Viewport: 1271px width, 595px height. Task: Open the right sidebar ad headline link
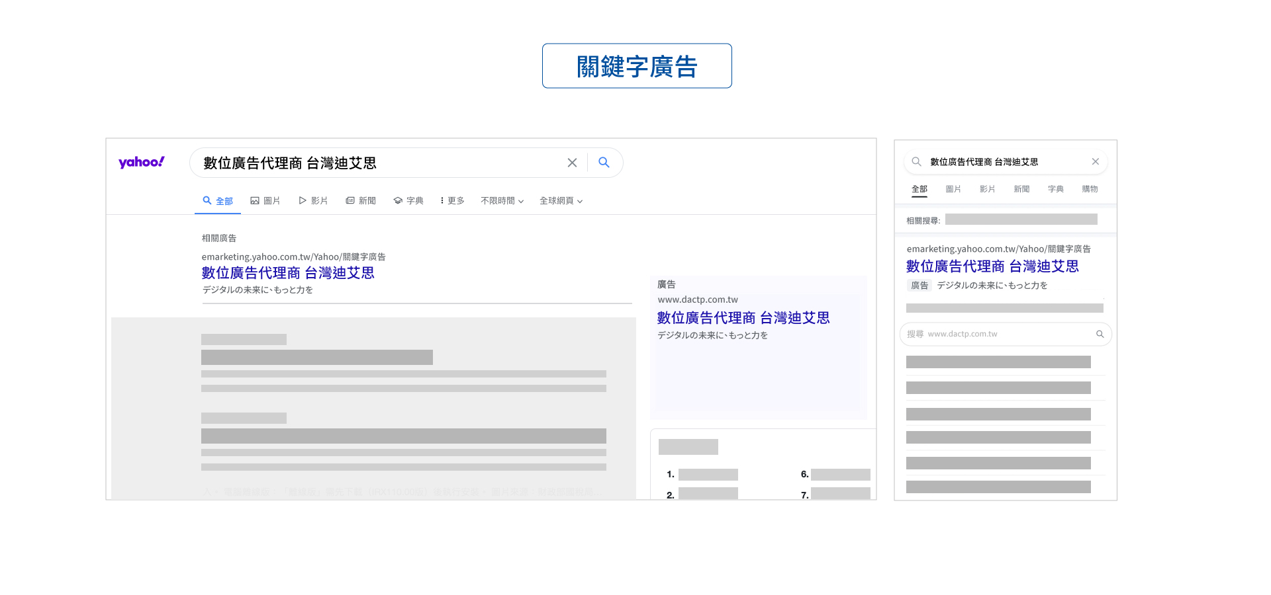point(743,318)
